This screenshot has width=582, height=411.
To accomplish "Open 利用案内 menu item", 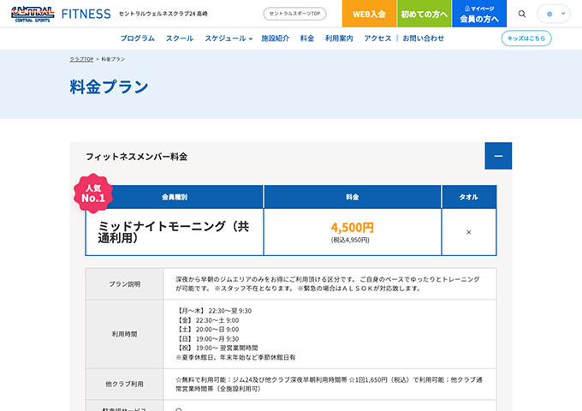I will [340, 39].
